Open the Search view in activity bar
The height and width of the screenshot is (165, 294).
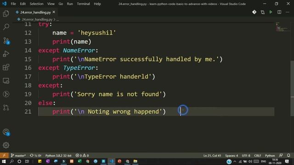click(x=6, y=27)
